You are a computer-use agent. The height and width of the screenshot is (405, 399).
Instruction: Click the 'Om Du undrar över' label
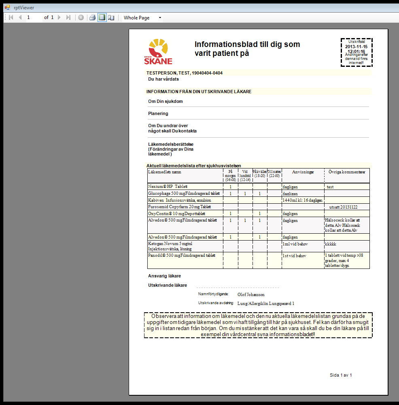pyautogui.click(x=168, y=126)
